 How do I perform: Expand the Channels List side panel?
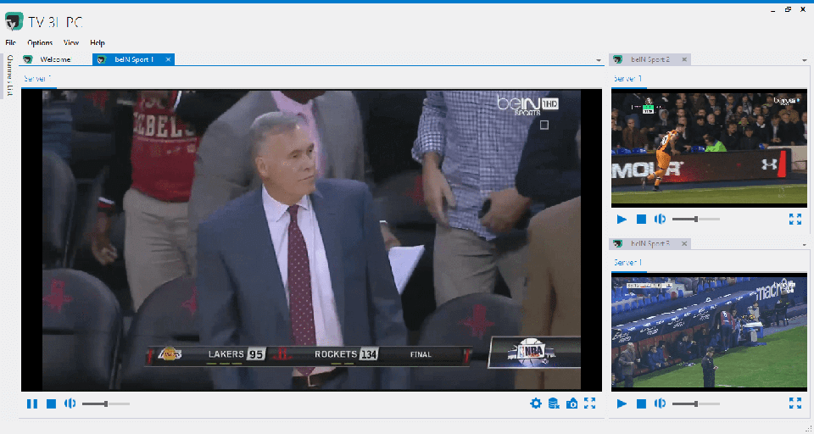coord(9,75)
